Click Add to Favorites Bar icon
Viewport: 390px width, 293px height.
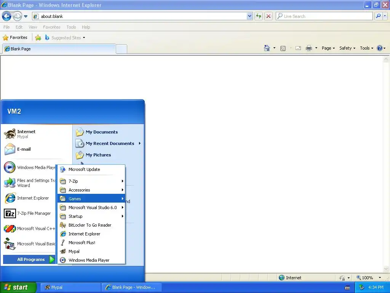(38, 38)
